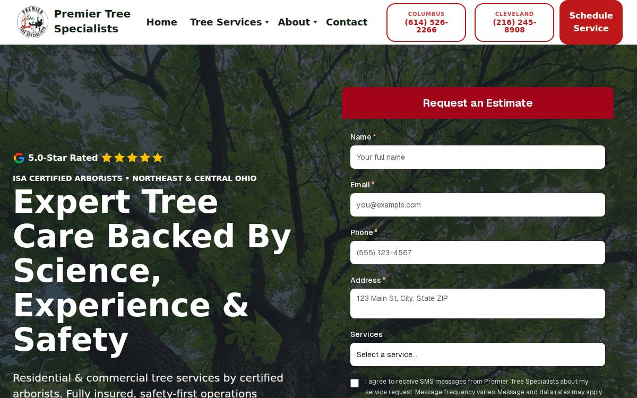The image size is (637, 398).
Task: Call the Columbus phone number button
Action: click(426, 22)
